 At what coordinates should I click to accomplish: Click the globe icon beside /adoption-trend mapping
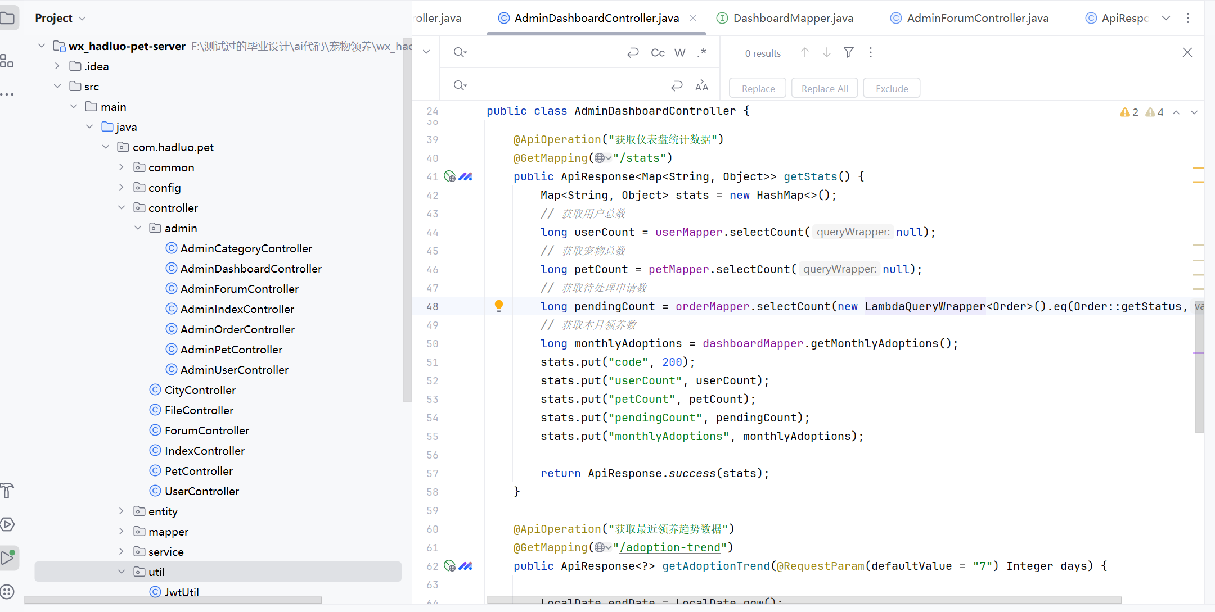coord(600,547)
